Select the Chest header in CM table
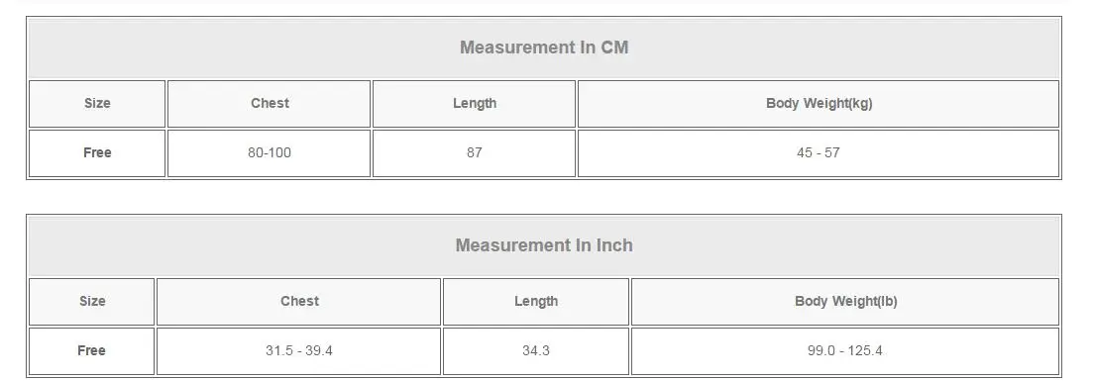This screenshot has height=381, width=1094. tap(270, 104)
